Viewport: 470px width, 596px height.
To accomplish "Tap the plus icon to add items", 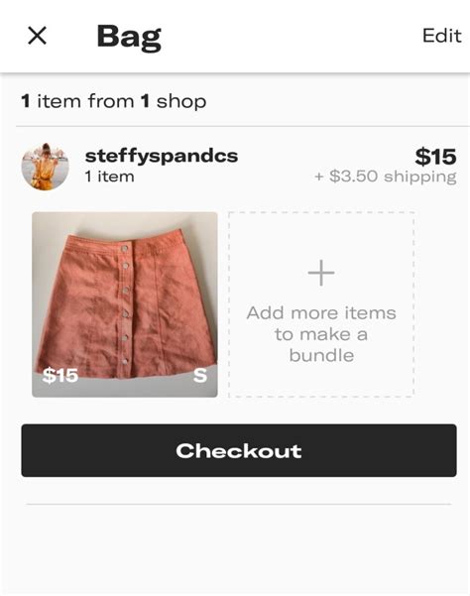I will pos(321,273).
